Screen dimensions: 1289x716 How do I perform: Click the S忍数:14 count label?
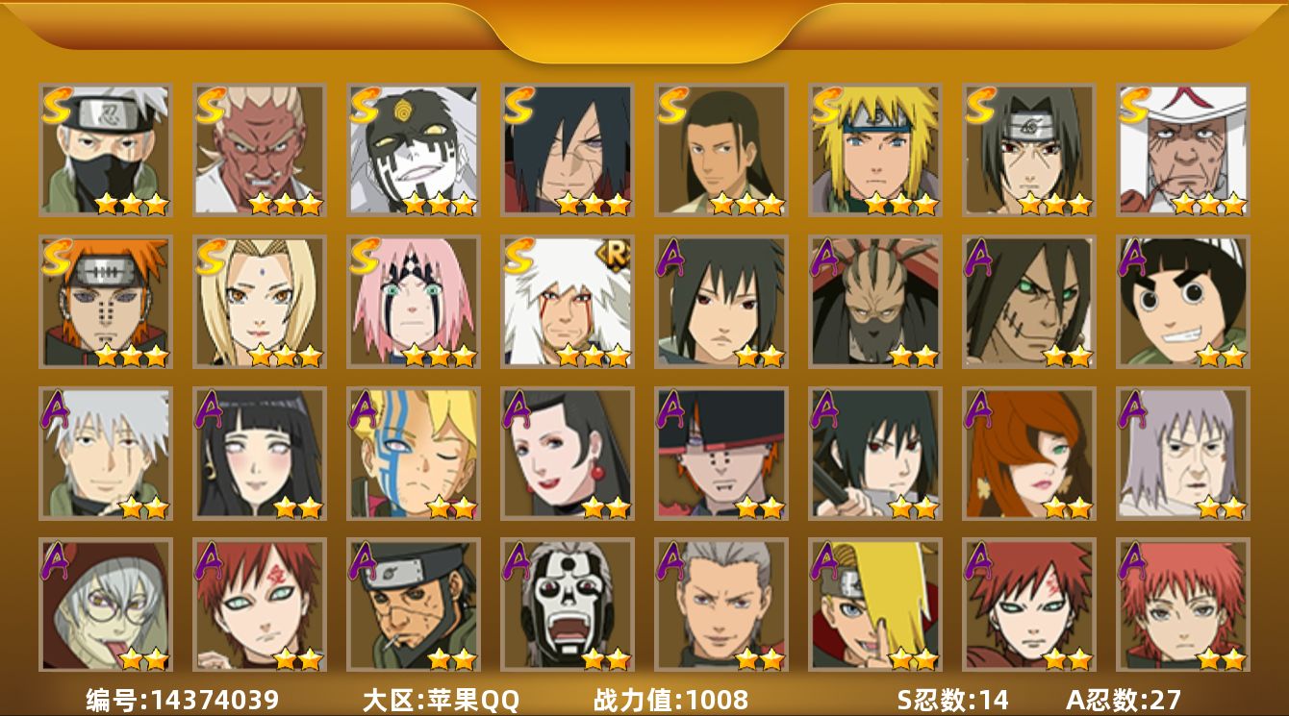[x=953, y=700]
